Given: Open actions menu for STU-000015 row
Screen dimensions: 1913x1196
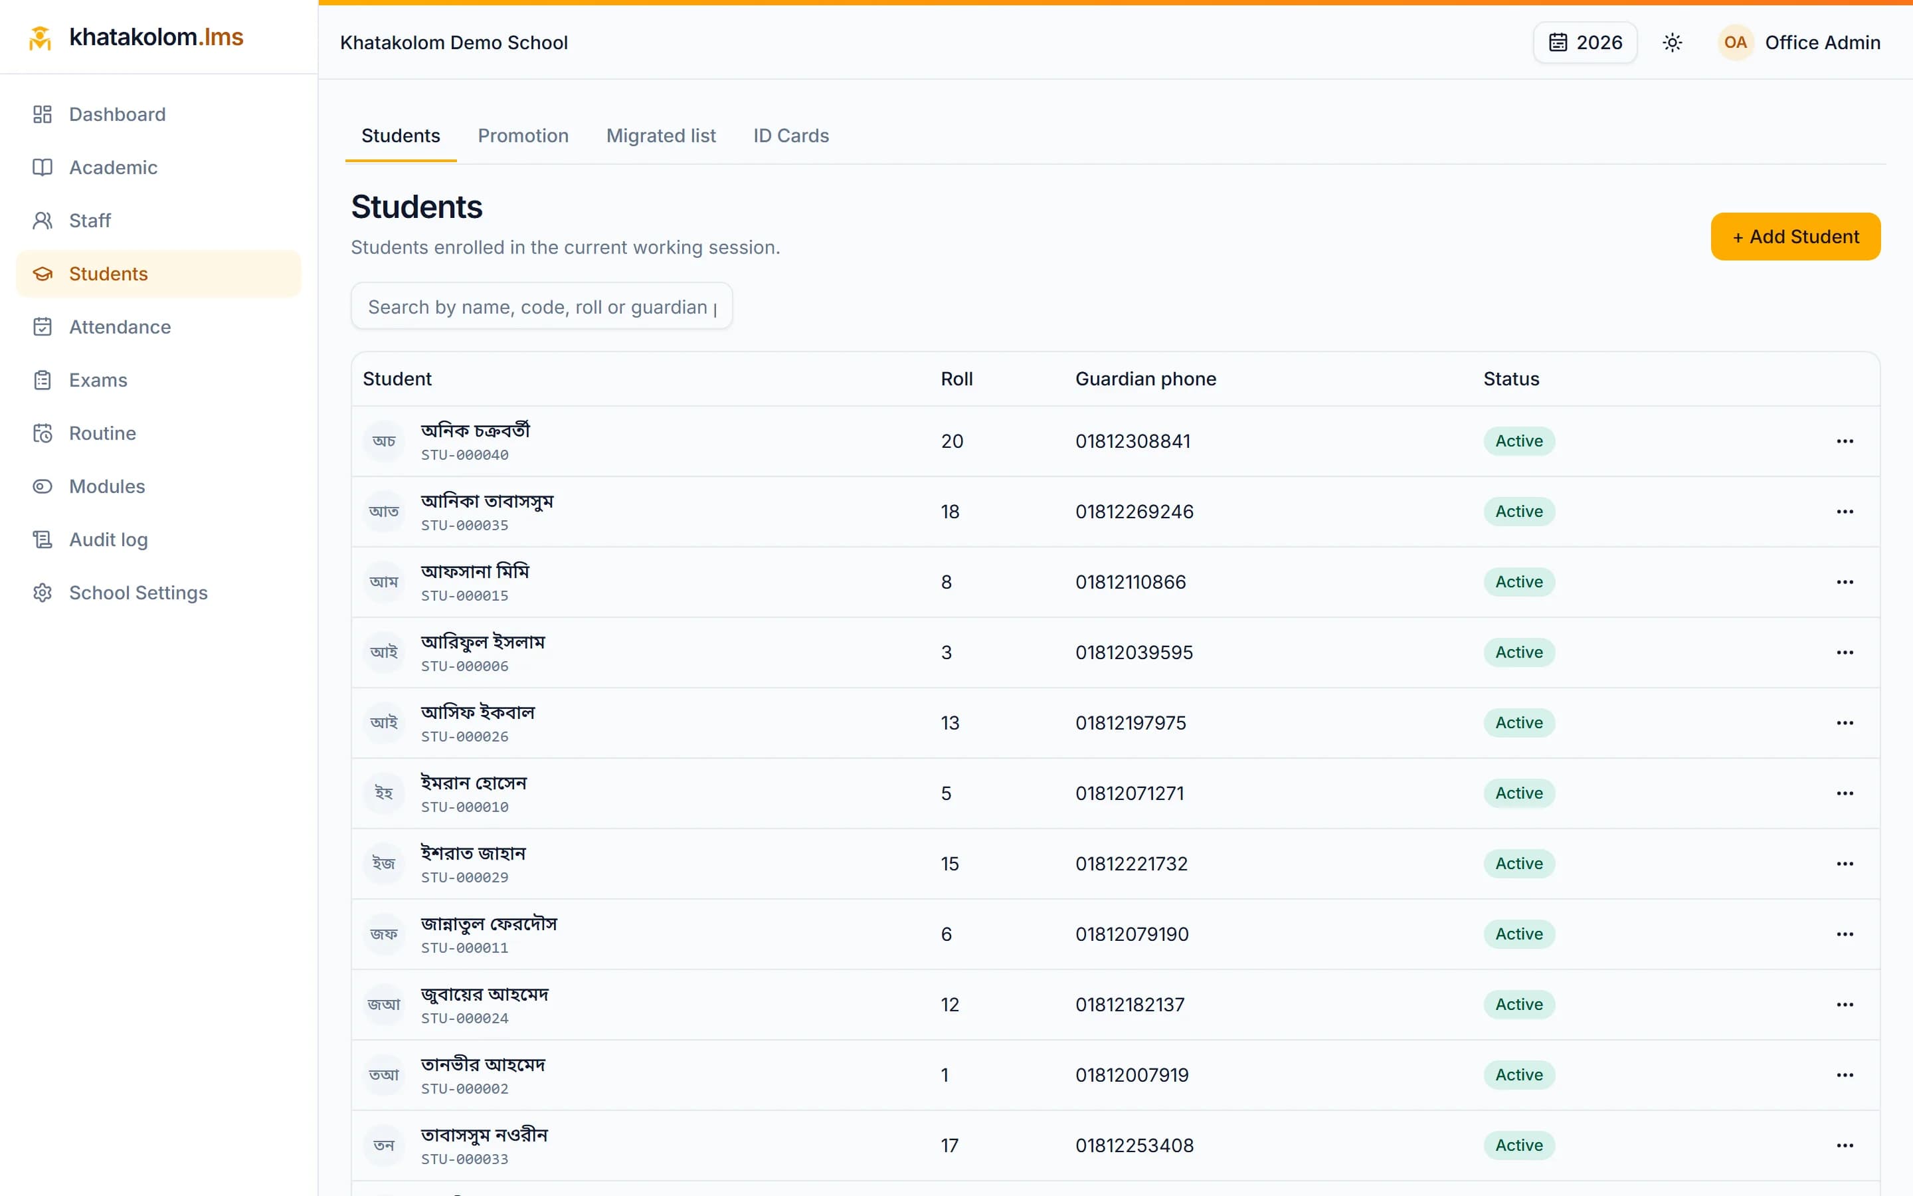Looking at the screenshot, I should coord(1844,582).
